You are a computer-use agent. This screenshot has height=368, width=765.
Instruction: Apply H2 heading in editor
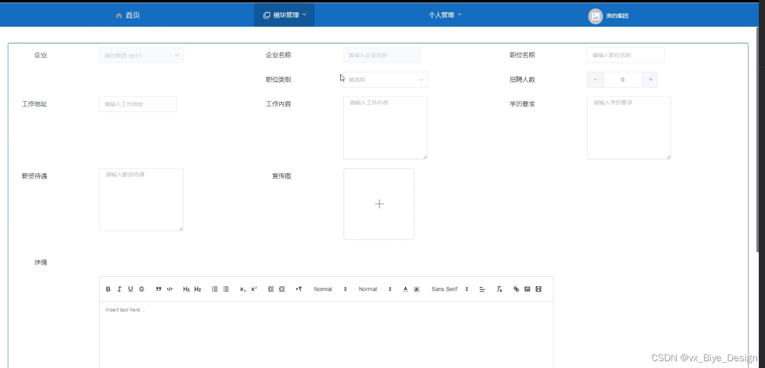198,289
